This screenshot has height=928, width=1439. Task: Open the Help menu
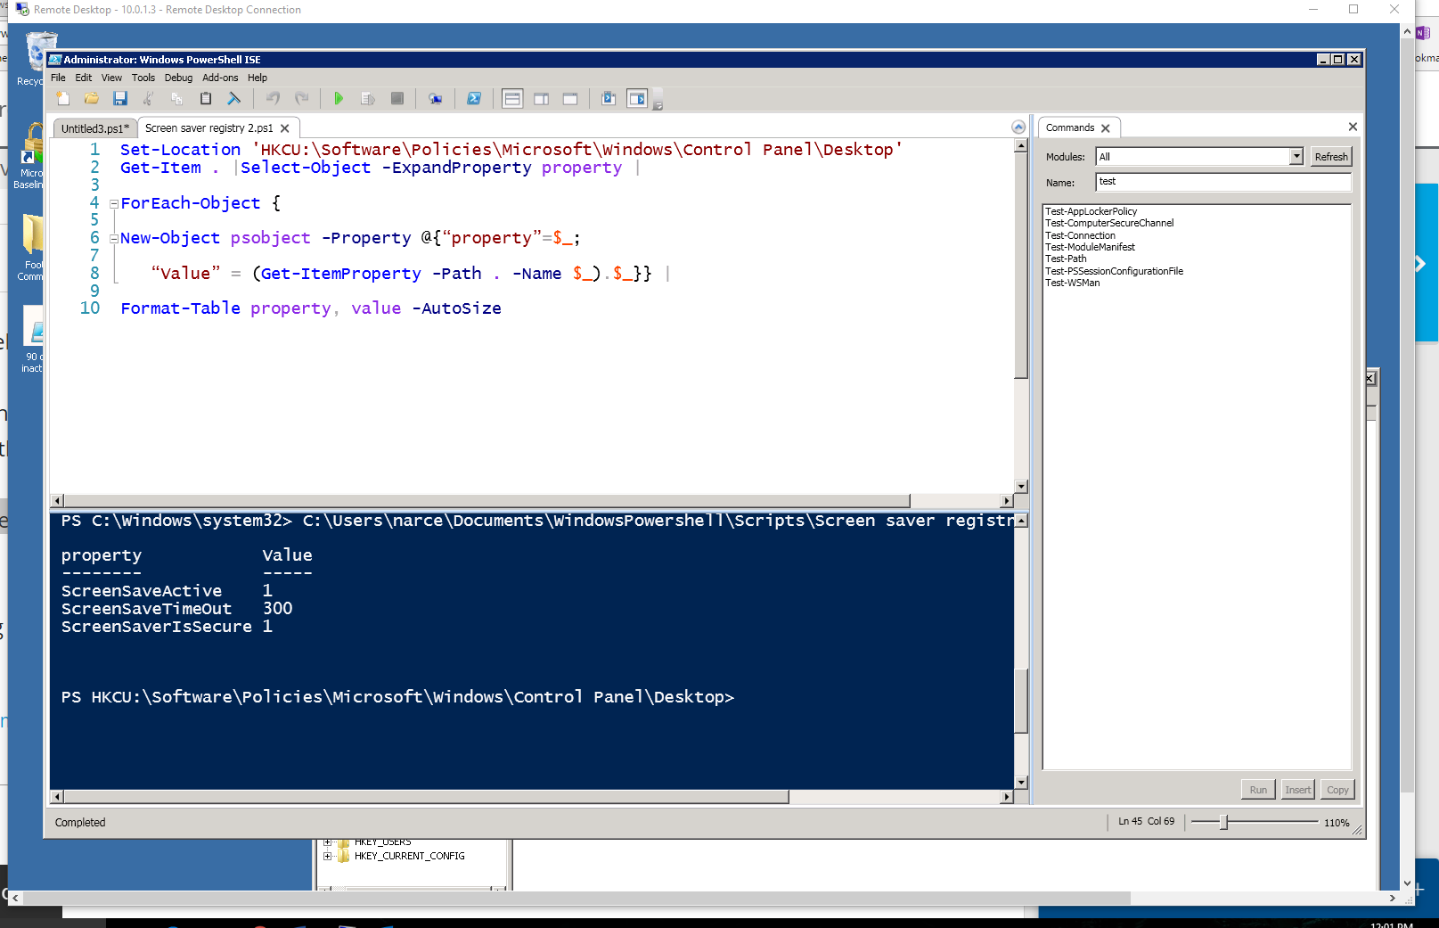coord(258,78)
